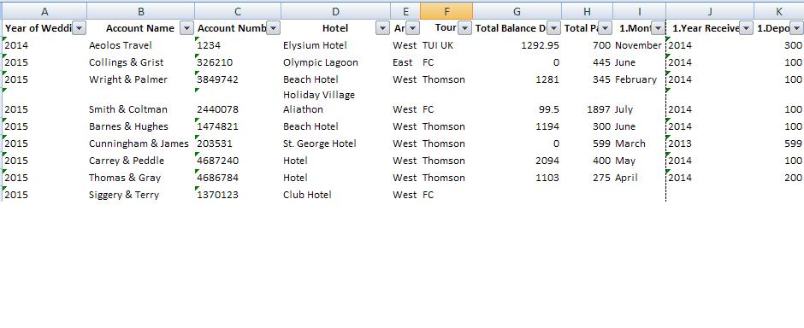Select column J header
Viewport: 804px width, 328px height.
[710, 11]
